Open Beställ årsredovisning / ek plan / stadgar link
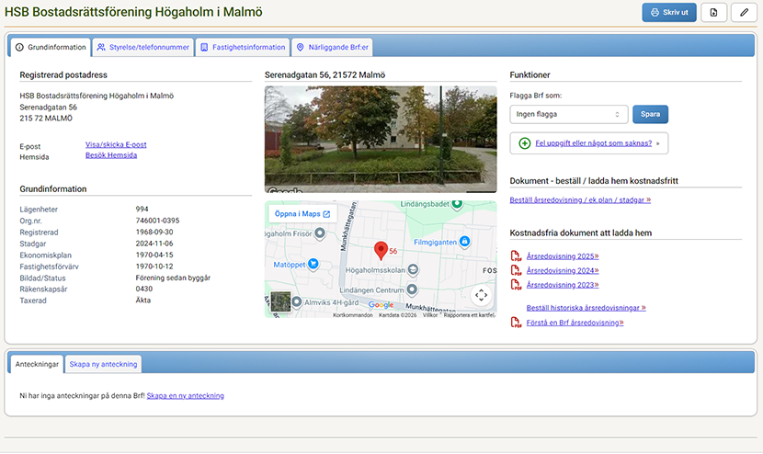This screenshot has height=454, width=763. coord(580,200)
